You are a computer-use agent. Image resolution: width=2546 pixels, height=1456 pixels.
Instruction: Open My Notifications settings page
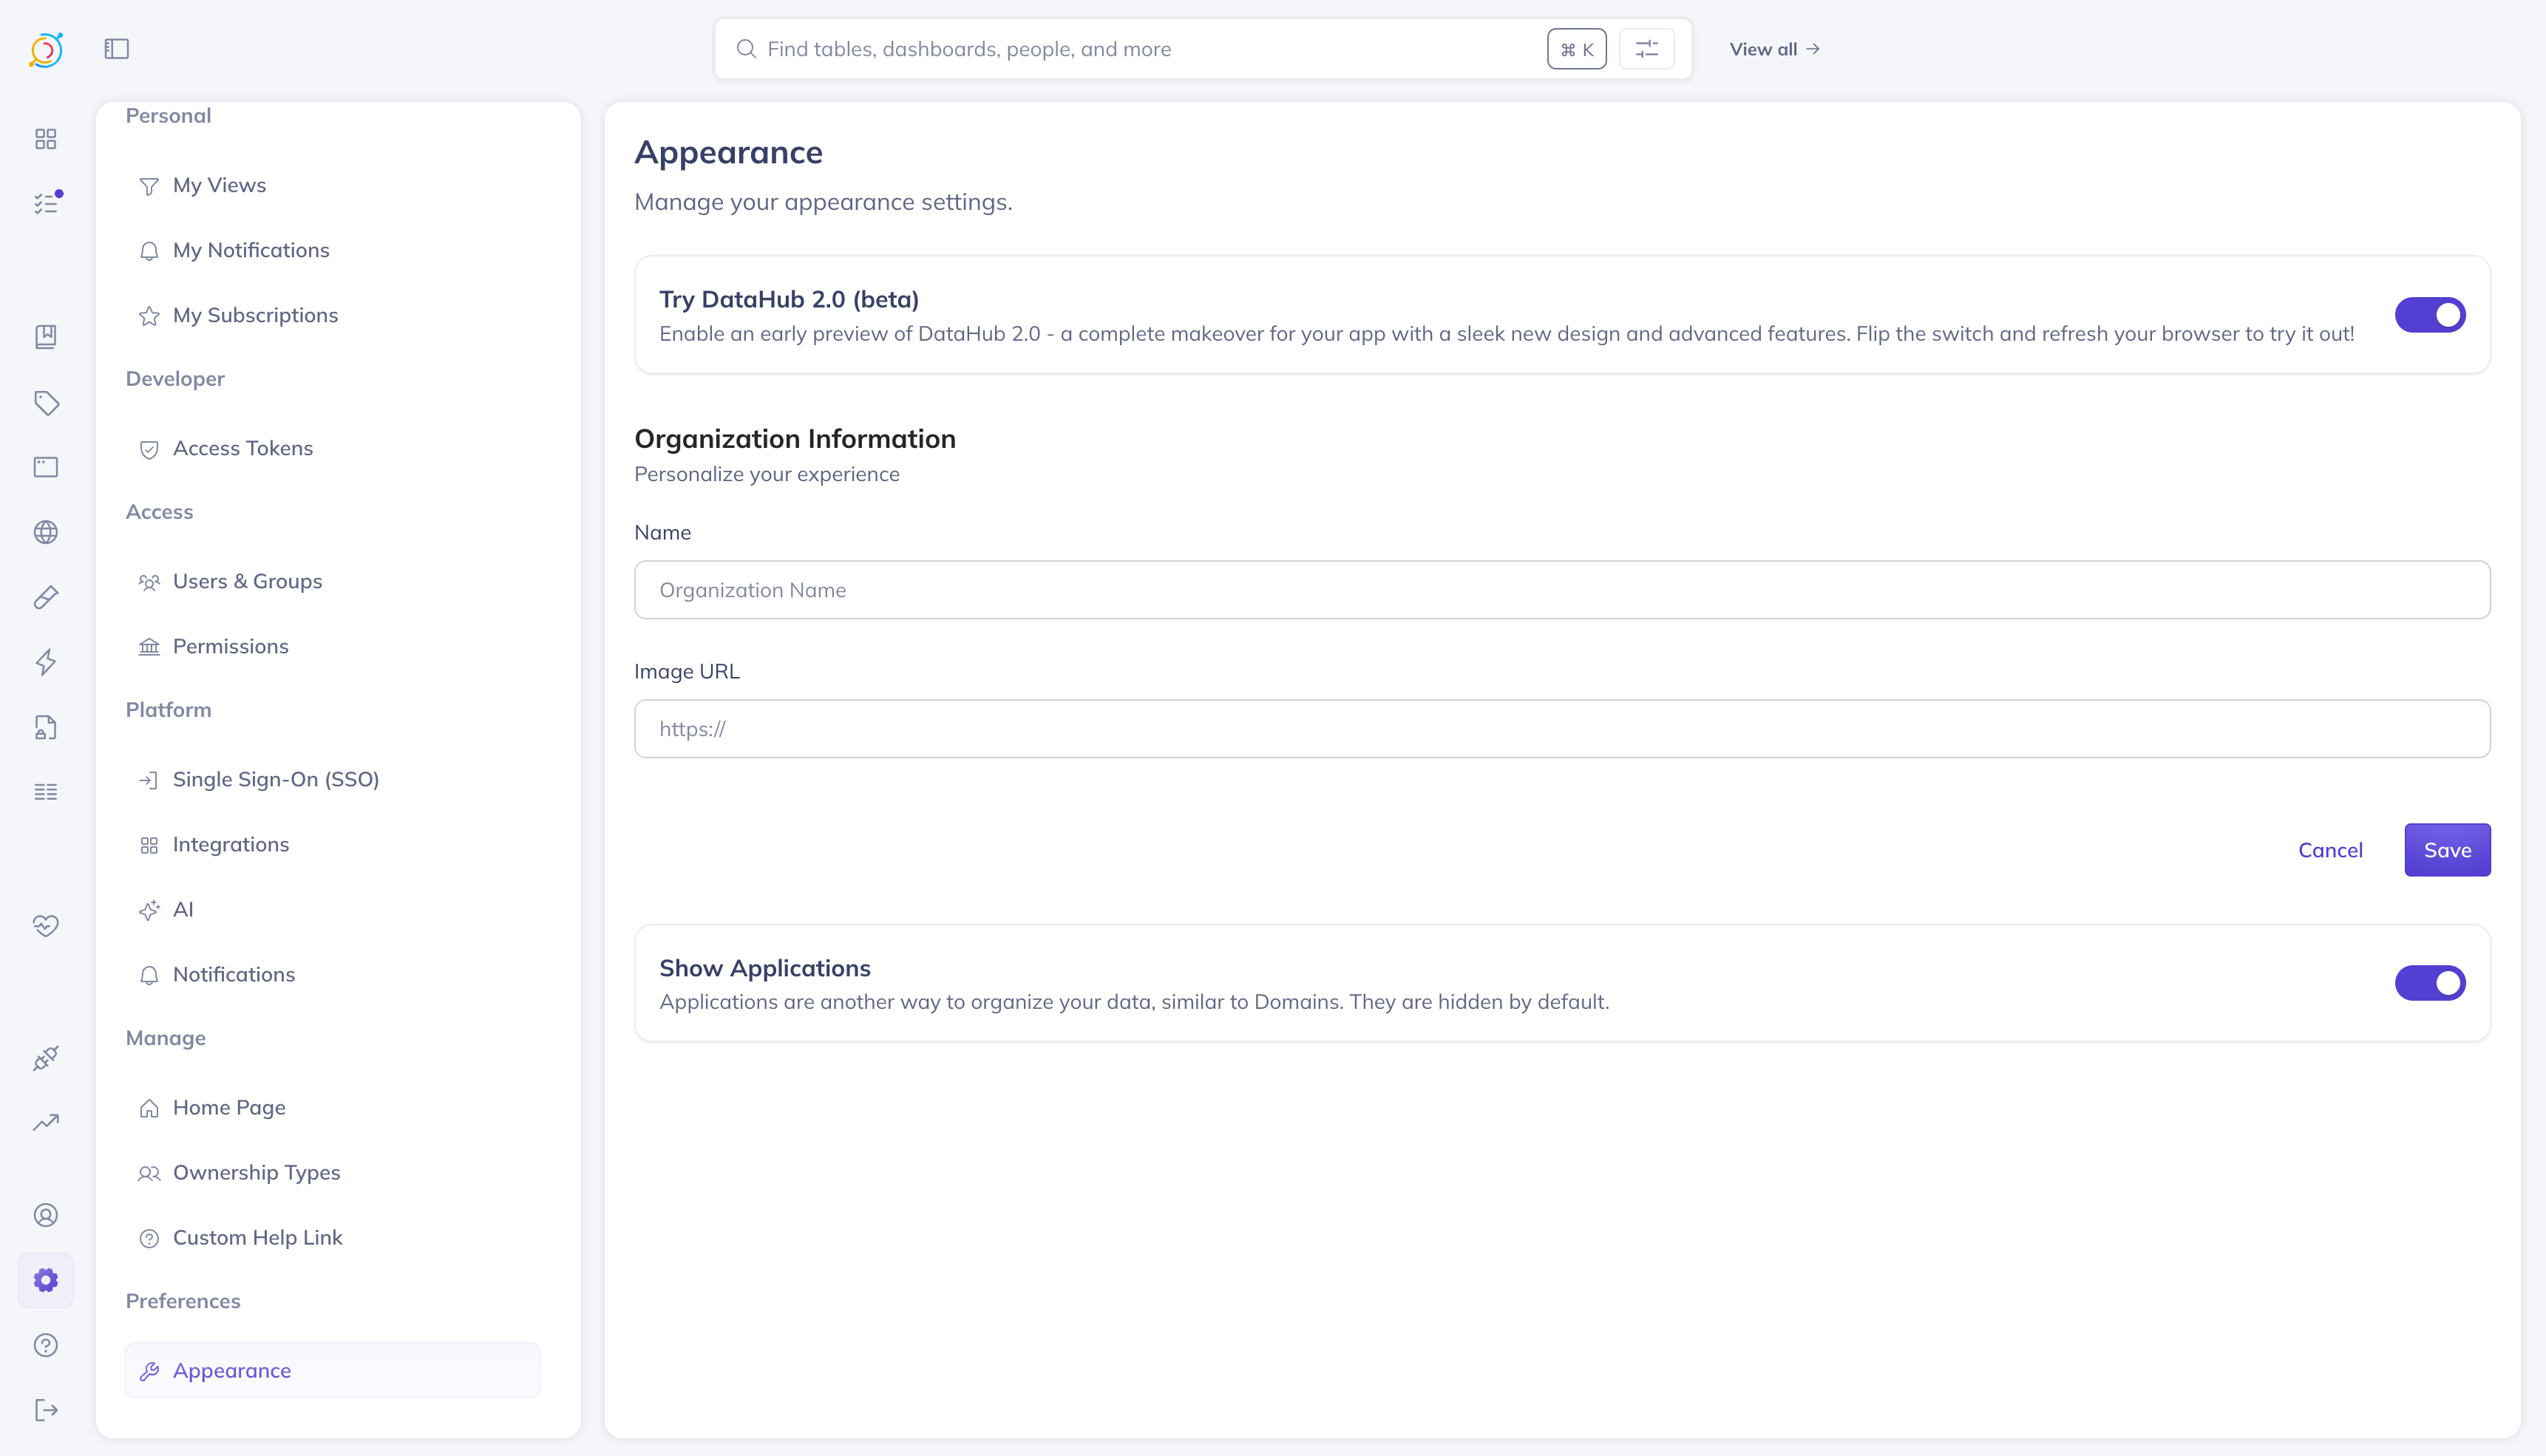tap(251, 250)
